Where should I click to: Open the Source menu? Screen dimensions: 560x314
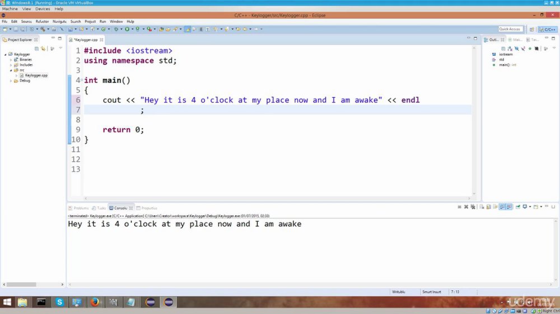click(26, 21)
